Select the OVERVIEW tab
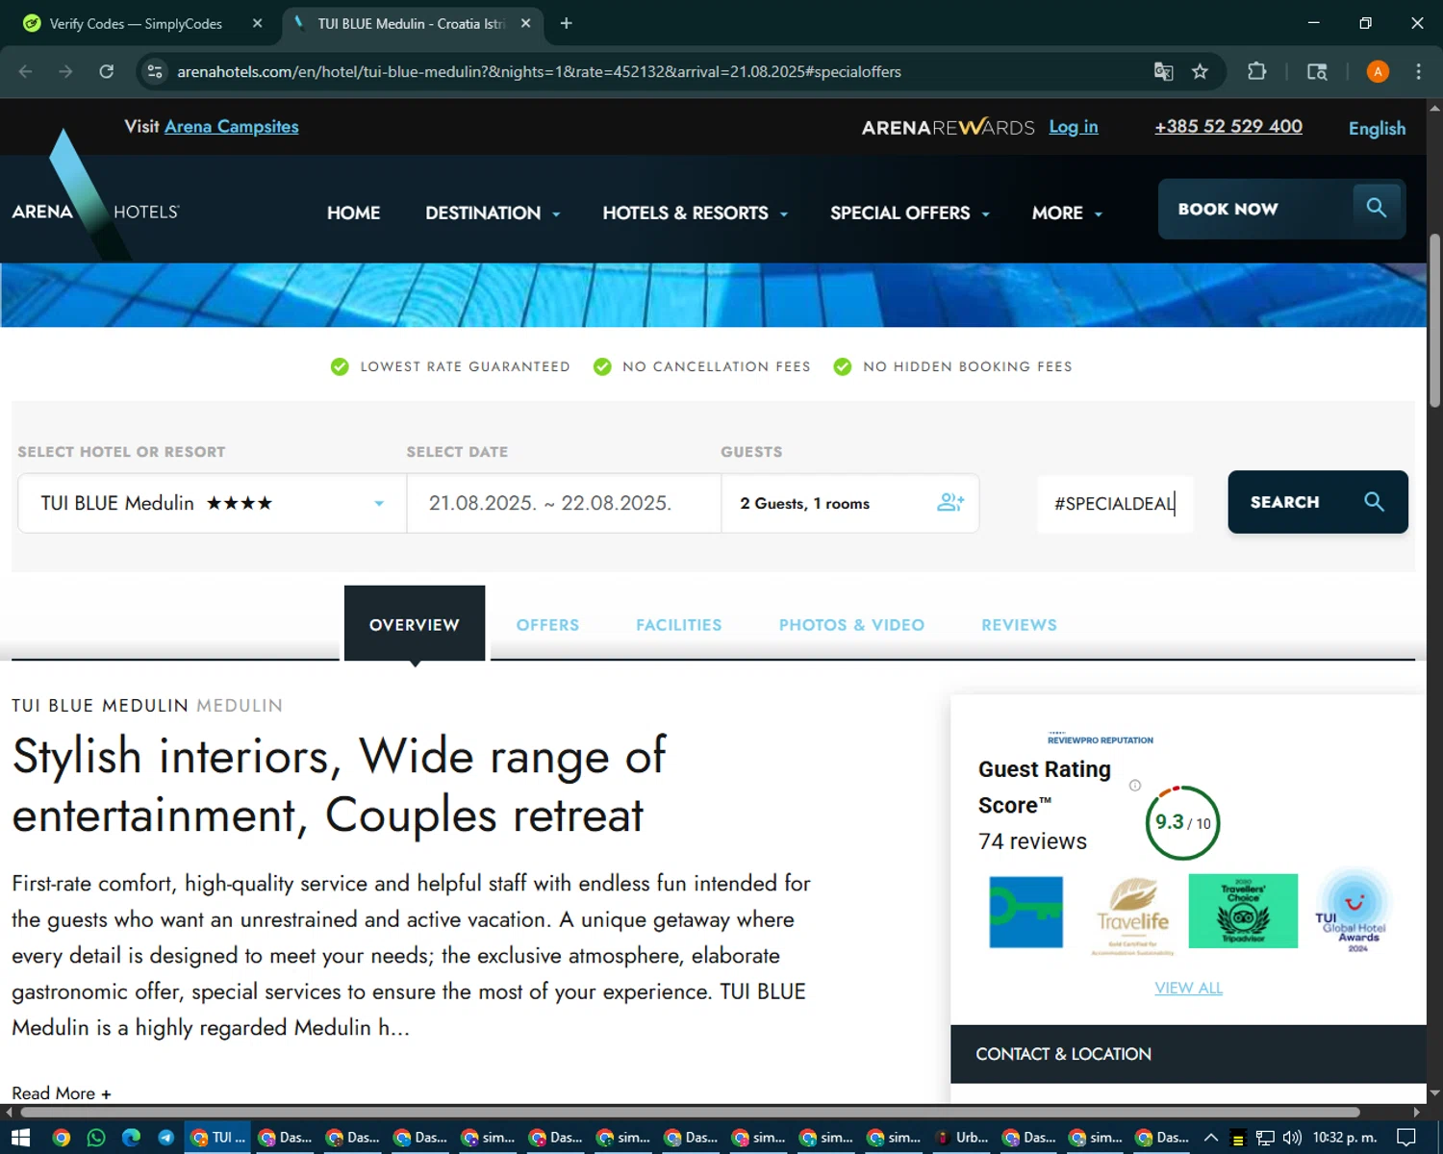1443x1154 pixels. (415, 624)
